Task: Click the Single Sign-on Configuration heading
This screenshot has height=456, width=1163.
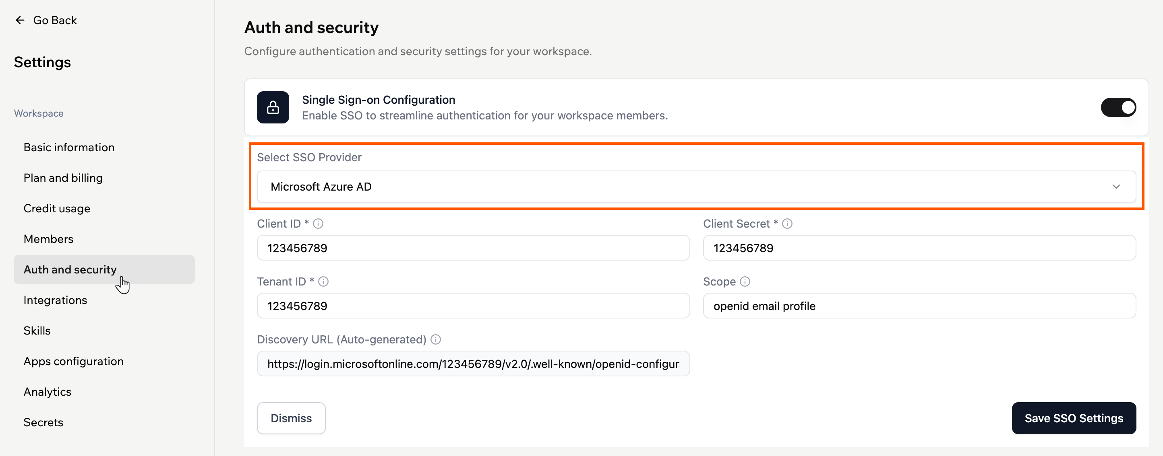Action: pos(378,100)
